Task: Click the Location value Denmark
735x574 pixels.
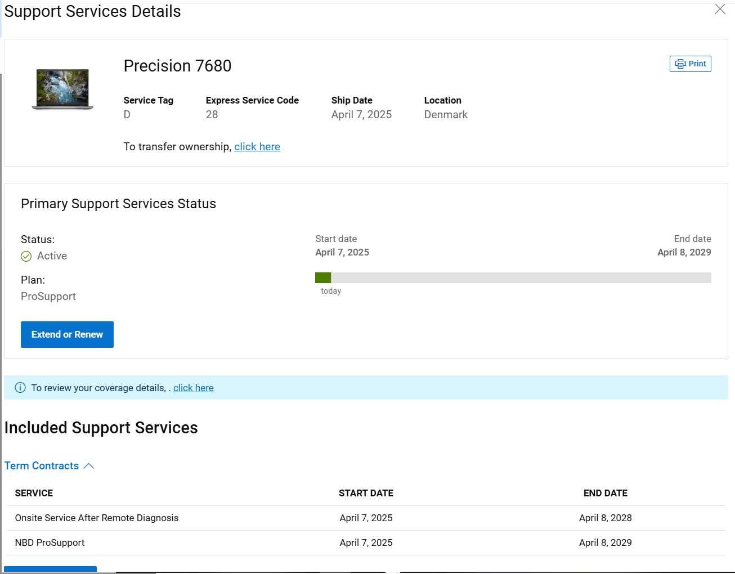Action: (446, 114)
